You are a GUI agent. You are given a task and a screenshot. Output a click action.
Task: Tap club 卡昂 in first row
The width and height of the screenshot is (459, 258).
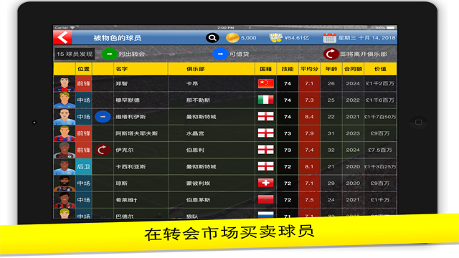point(192,84)
